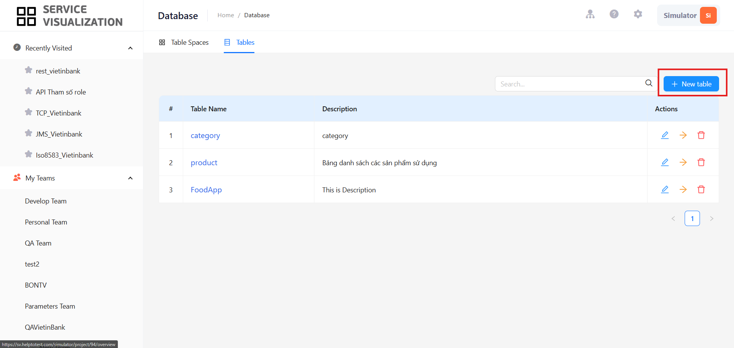Image resolution: width=734 pixels, height=348 pixels.
Task: Select Personal Team in sidebar
Action: pyautogui.click(x=46, y=222)
